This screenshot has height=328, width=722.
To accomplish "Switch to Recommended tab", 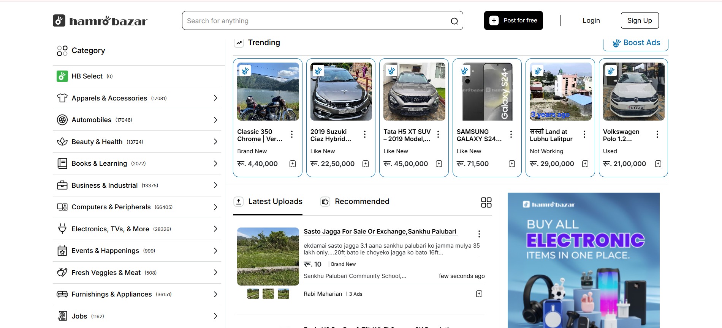I will tap(355, 202).
